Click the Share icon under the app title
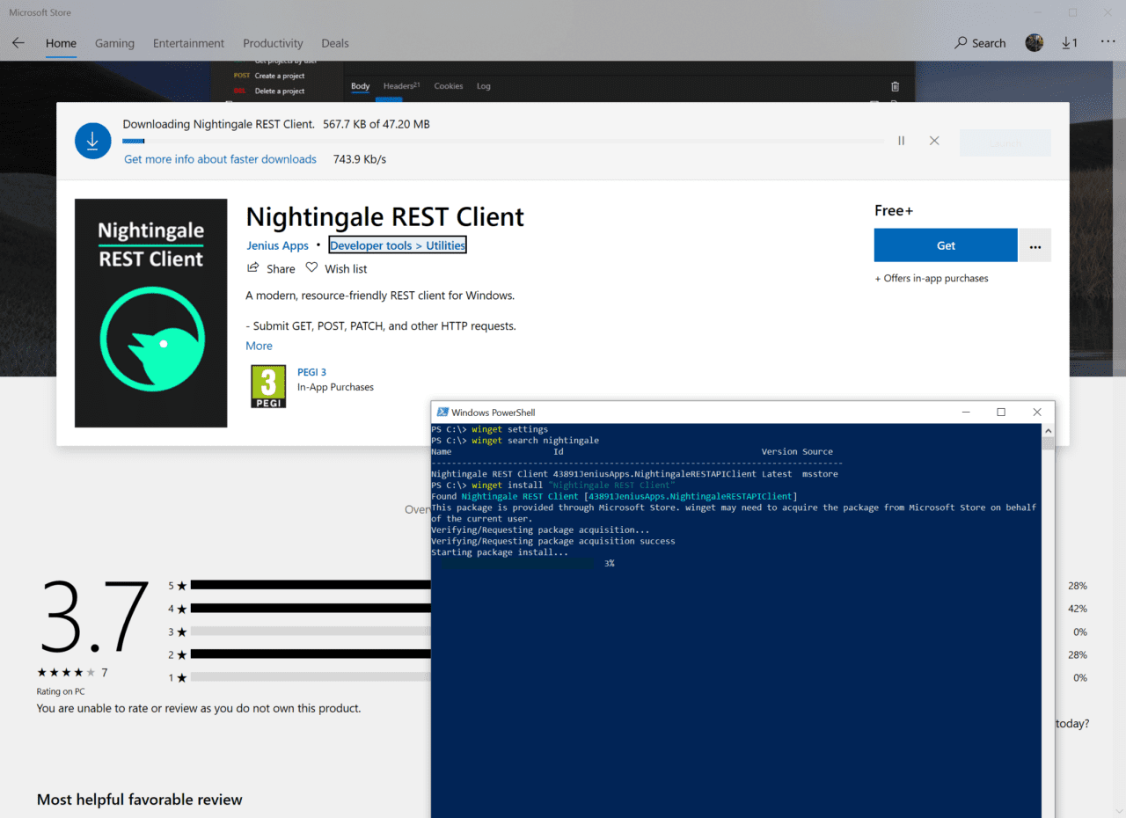The width and height of the screenshot is (1126, 818). 253,268
